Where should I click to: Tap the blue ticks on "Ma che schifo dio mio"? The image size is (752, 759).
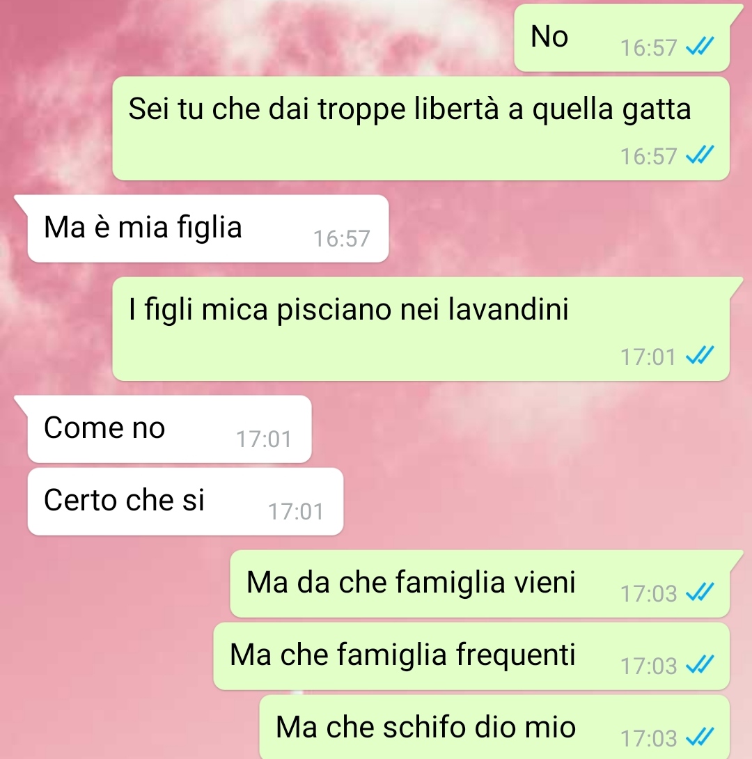[700, 737]
